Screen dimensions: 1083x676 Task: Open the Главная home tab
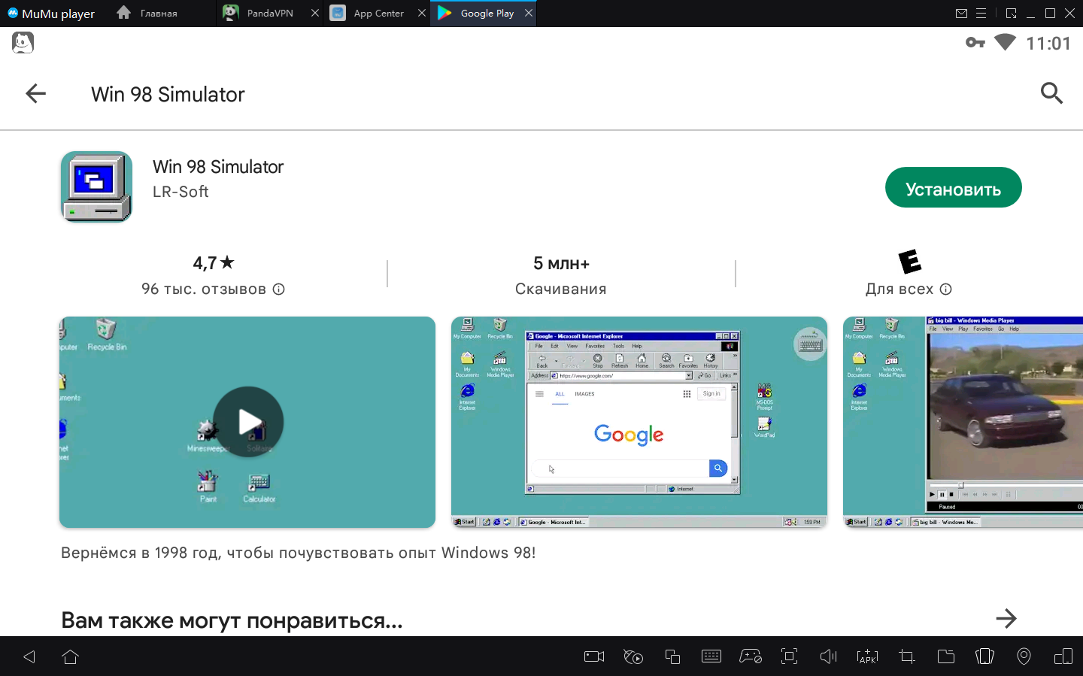click(x=158, y=14)
